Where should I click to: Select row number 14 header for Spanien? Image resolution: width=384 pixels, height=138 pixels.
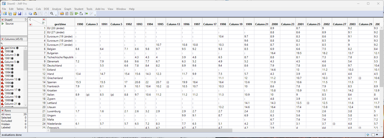(x=37, y=82)
